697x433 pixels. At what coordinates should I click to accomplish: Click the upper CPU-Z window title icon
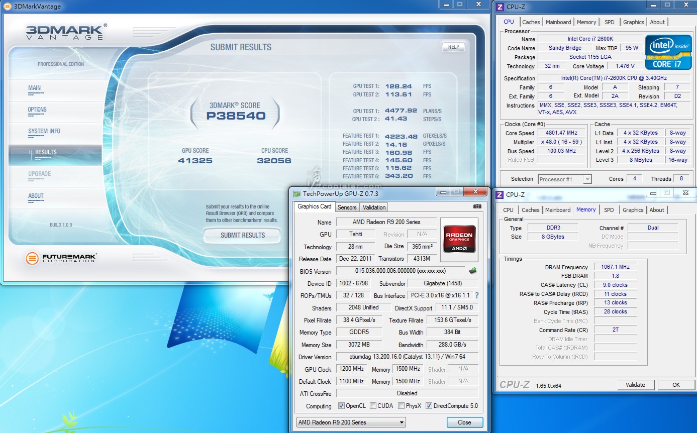500,7
